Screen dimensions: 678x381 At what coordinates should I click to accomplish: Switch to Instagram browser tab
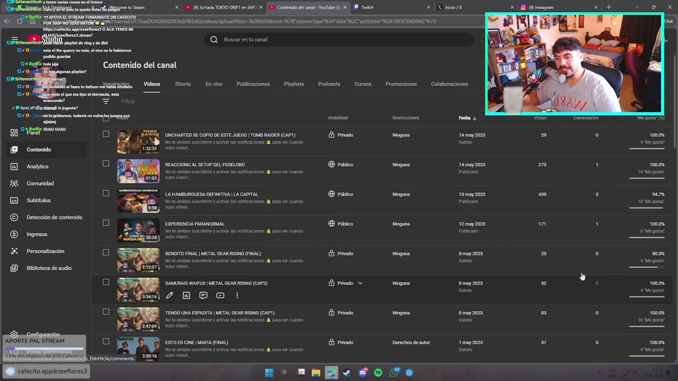tap(559, 7)
